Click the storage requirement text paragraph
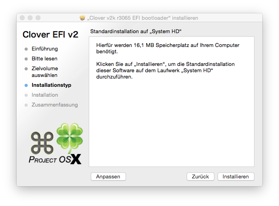Screen dimensions: 279x206 click(168, 49)
